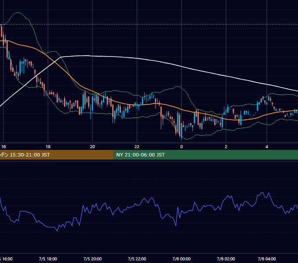Click the London 15:30-21:00 JST session bar
The image size is (298, 263).
57,155
